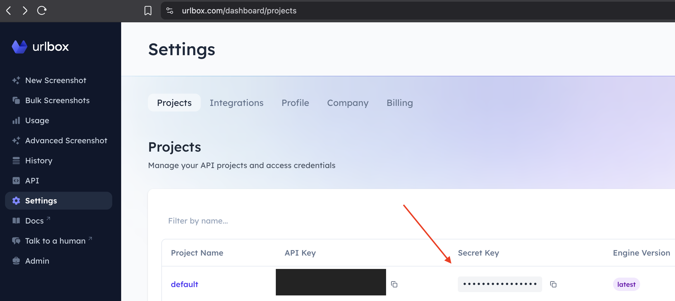The image size is (675, 301).
Task: Select Settings in the sidebar
Action: (x=59, y=201)
